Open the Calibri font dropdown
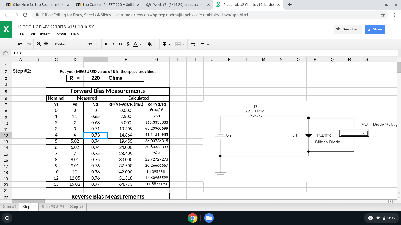This screenshot has height=225, width=401. tap(68, 44)
